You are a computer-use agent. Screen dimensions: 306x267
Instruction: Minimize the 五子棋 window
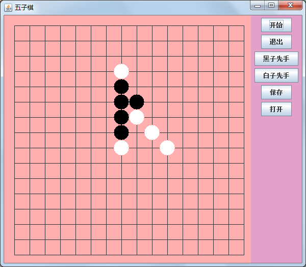[x=258, y=5]
